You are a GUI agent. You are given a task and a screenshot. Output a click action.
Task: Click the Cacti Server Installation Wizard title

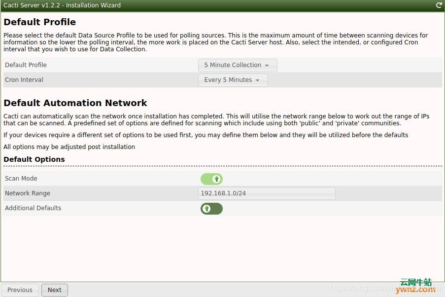62,5
